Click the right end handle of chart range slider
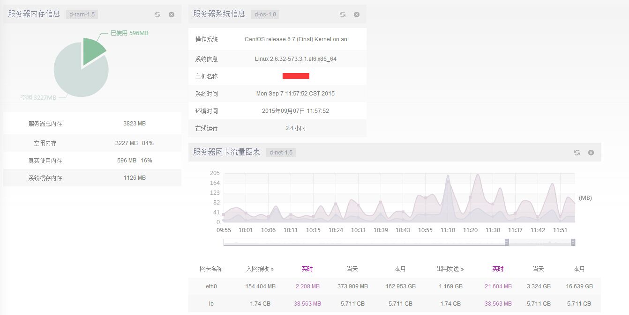 pyautogui.click(x=573, y=242)
